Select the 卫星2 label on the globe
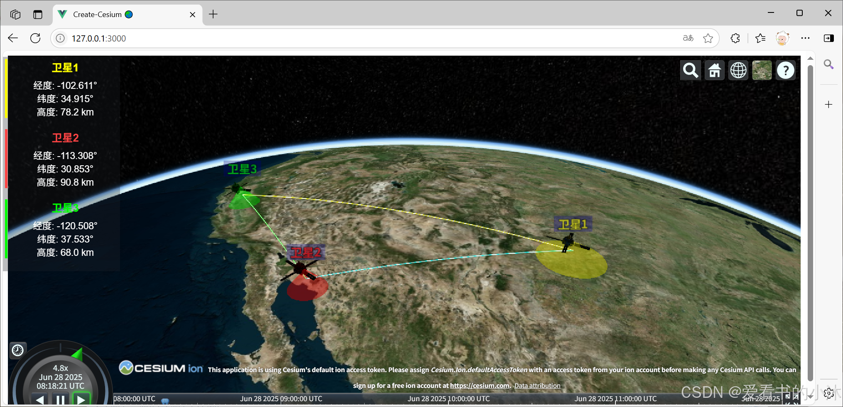 (306, 253)
